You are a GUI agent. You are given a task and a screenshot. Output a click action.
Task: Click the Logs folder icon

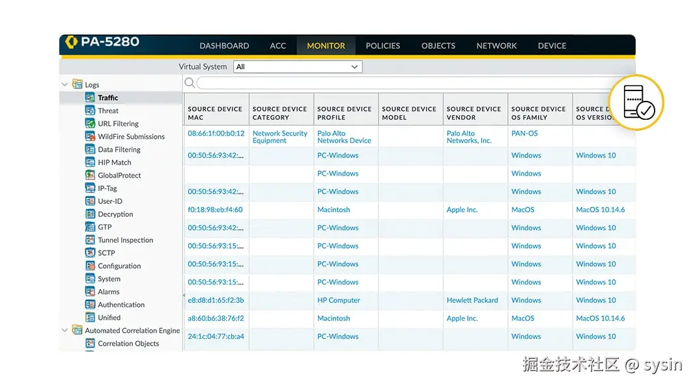click(77, 84)
